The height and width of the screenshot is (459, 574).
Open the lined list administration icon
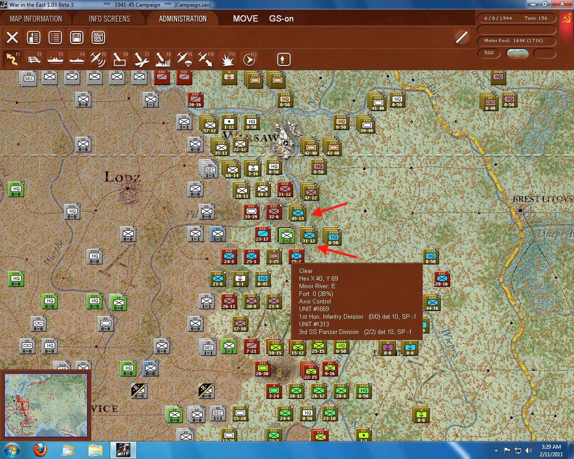(x=55, y=37)
